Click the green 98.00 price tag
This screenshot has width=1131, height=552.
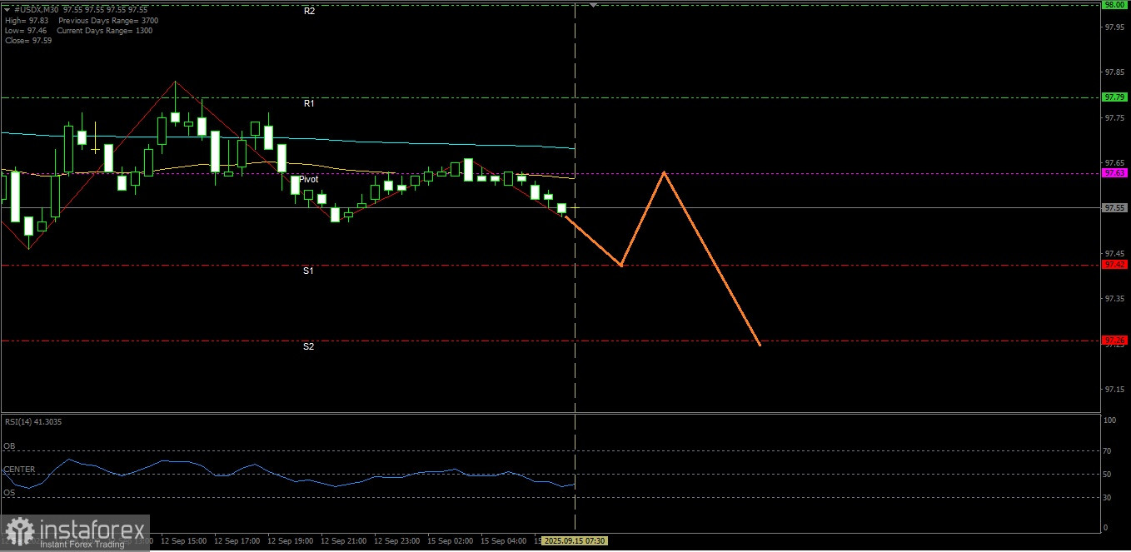pos(1114,4)
